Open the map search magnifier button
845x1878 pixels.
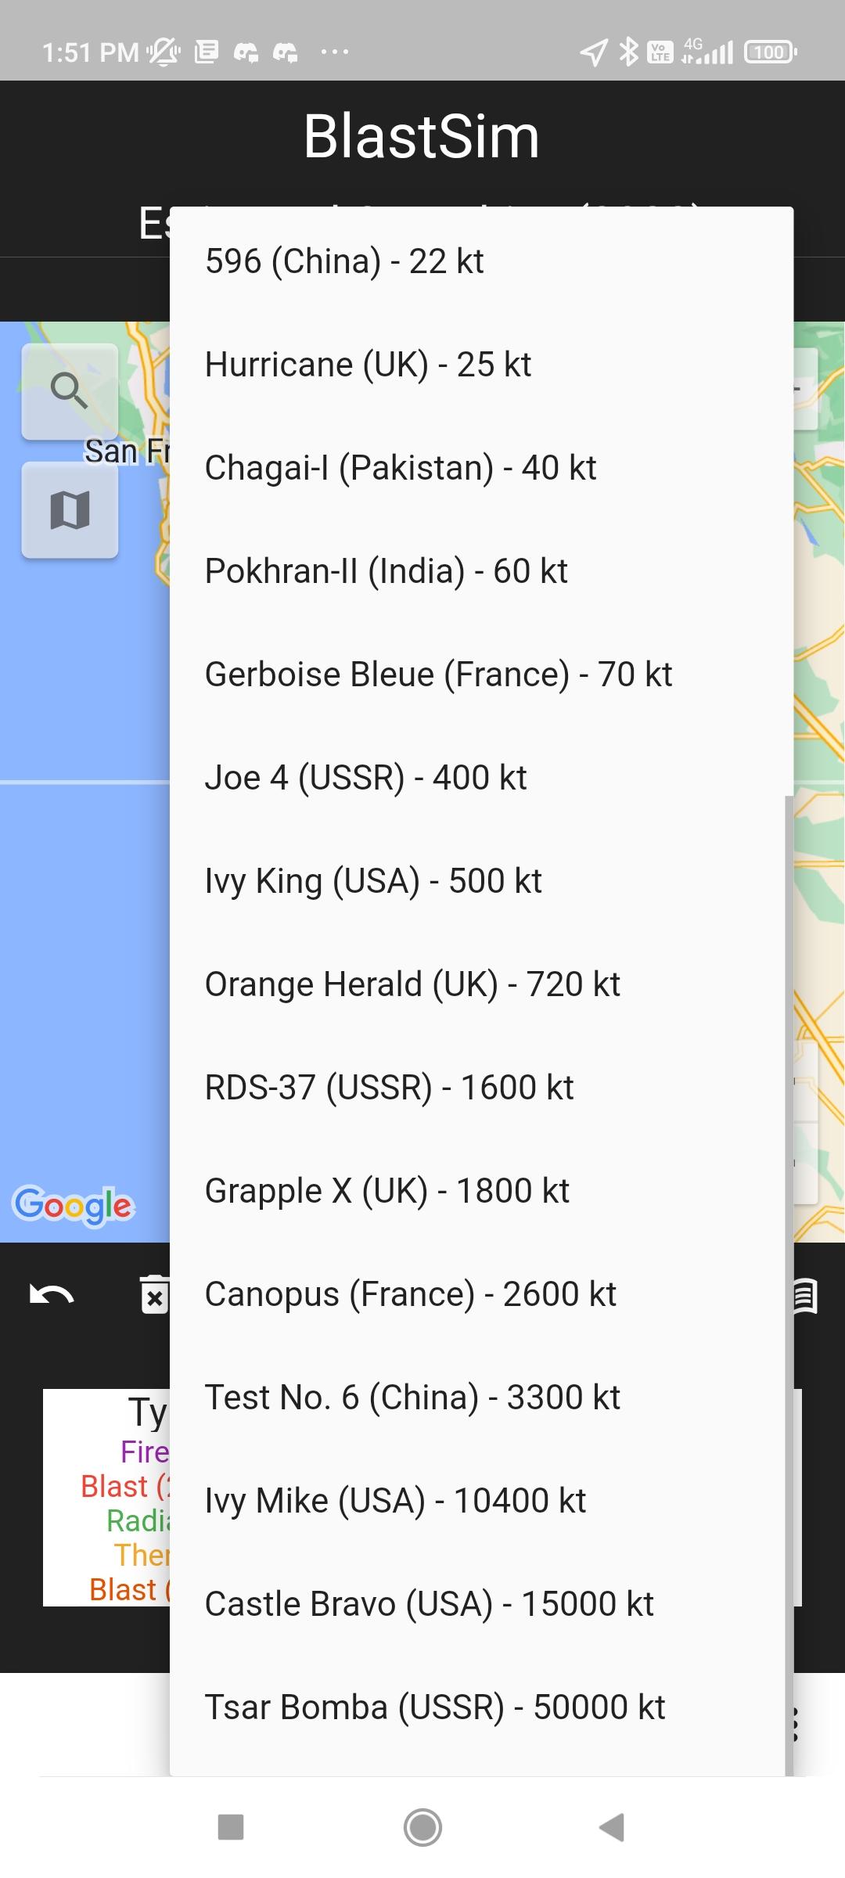(x=70, y=390)
